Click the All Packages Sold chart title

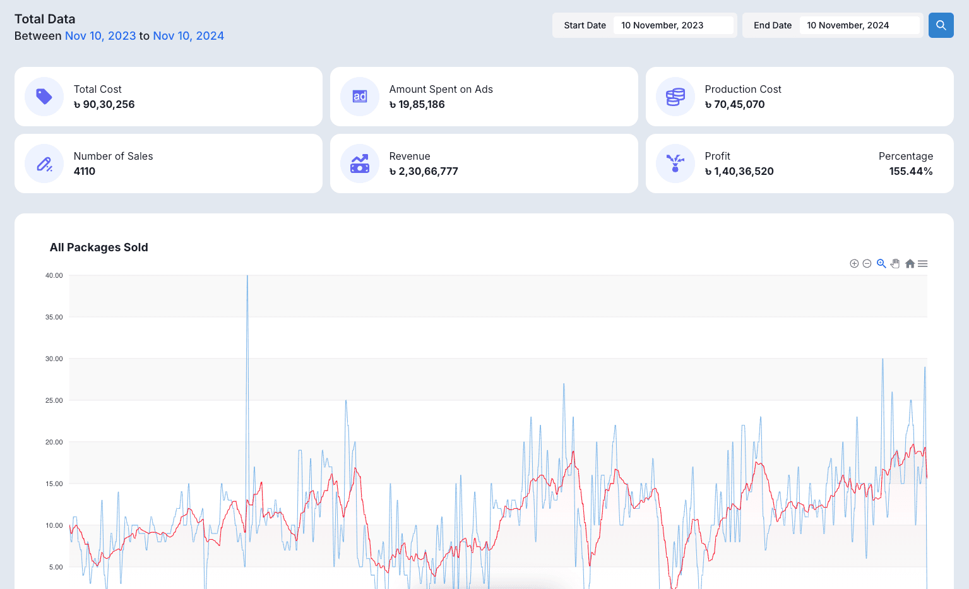[99, 247]
